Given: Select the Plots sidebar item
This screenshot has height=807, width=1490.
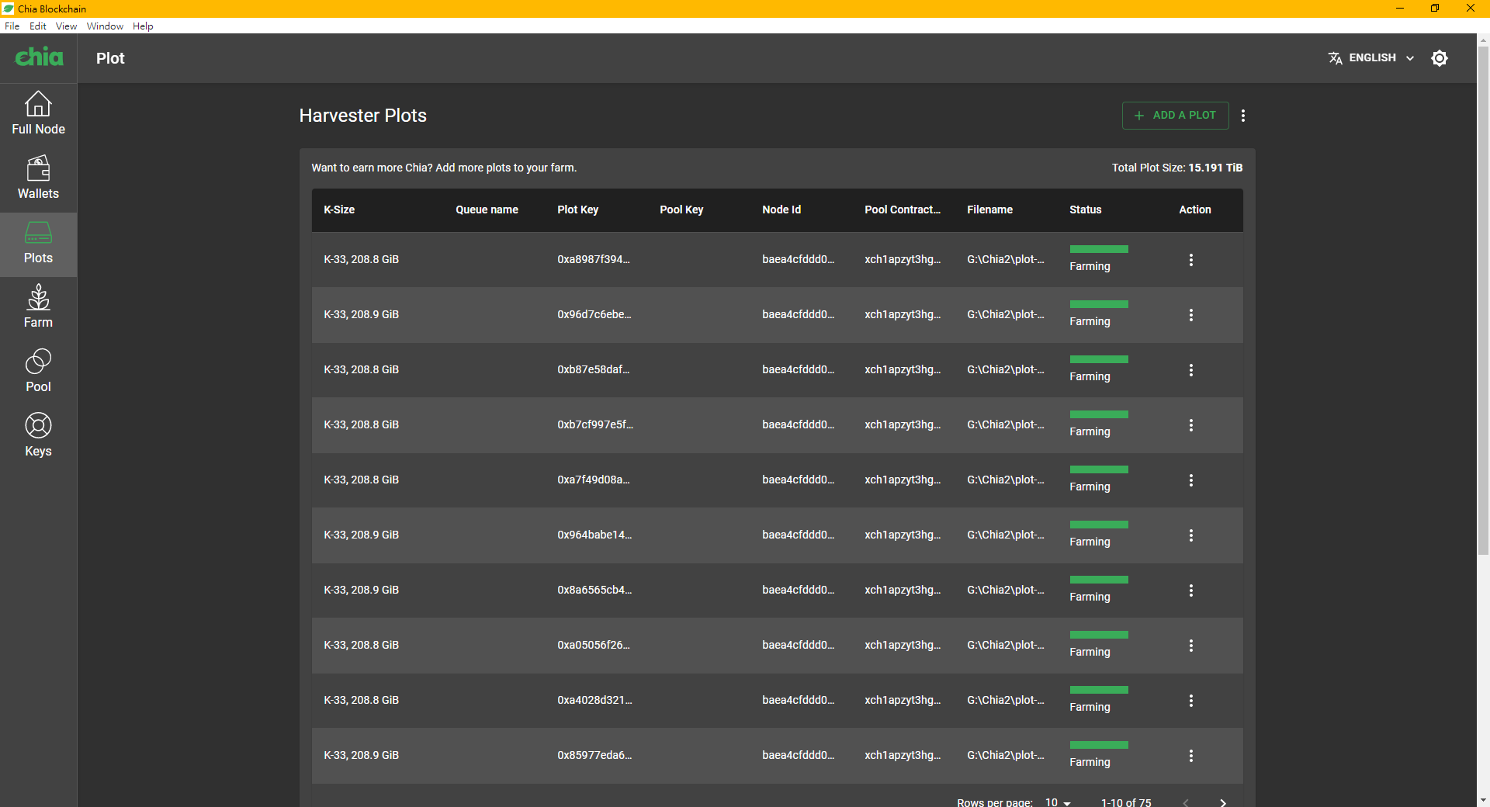Looking at the screenshot, I should click(38, 244).
